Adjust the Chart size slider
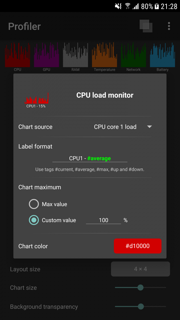The image size is (180, 320). point(140,287)
